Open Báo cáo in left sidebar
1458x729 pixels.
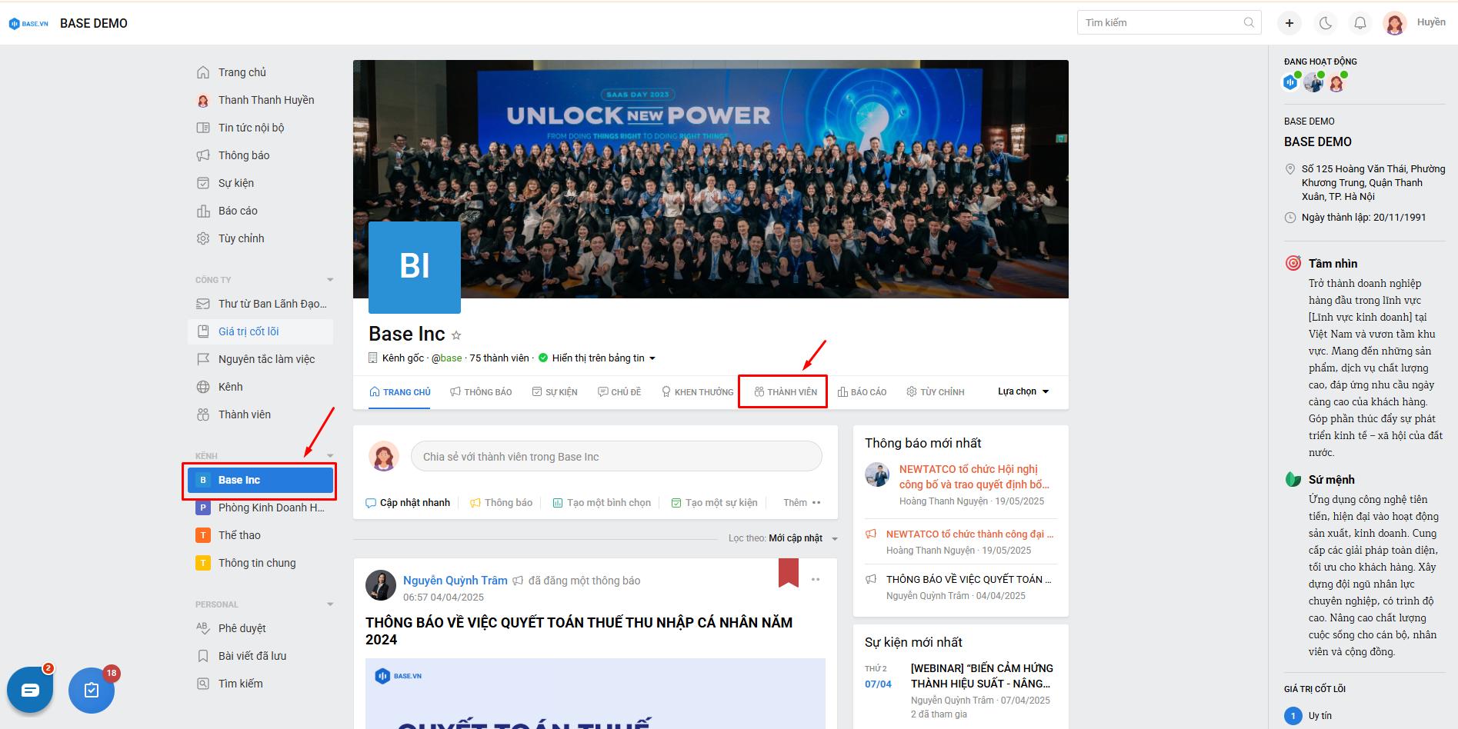pos(238,211)
